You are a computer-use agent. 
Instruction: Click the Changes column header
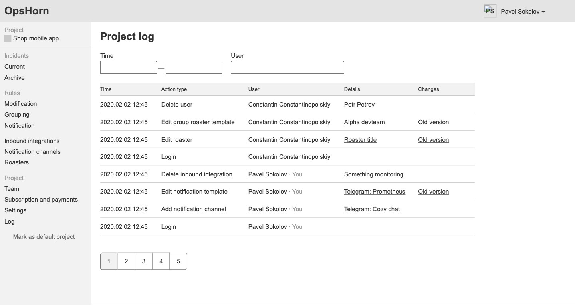pos(429,89)
